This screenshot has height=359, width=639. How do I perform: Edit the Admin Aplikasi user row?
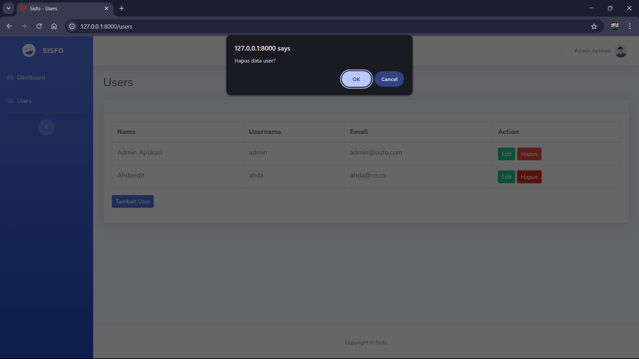coord(506,154)
